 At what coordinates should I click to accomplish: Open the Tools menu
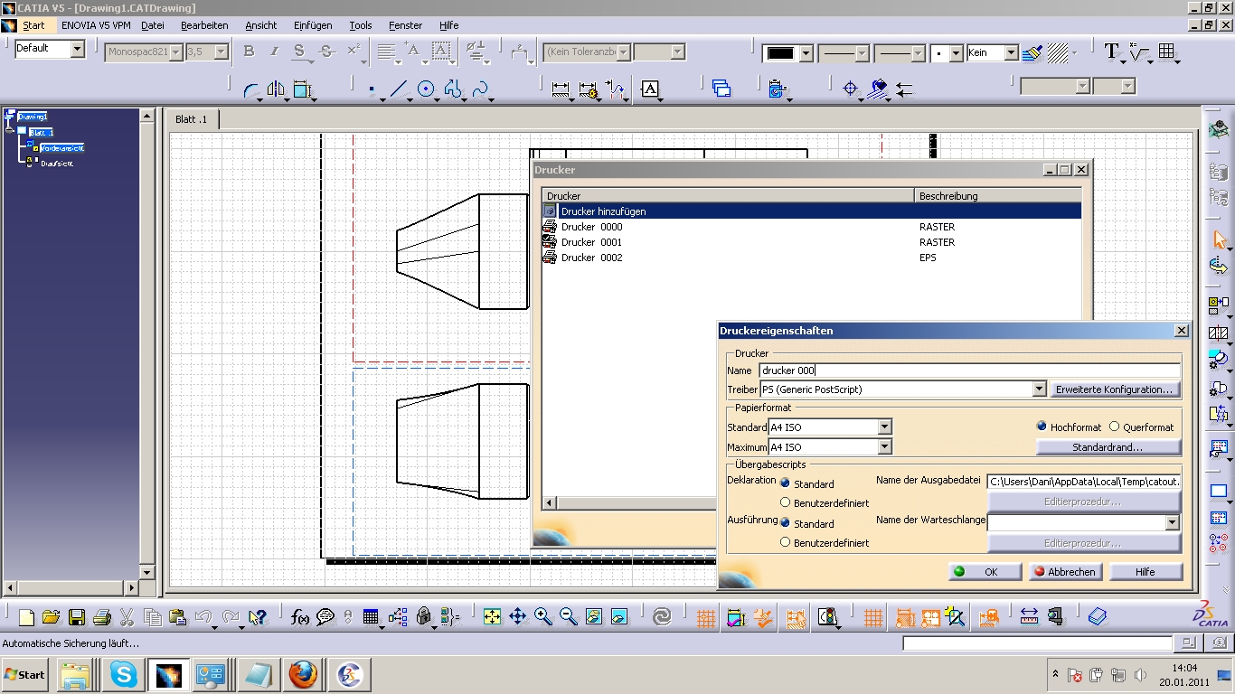click(x=361, y=25)
